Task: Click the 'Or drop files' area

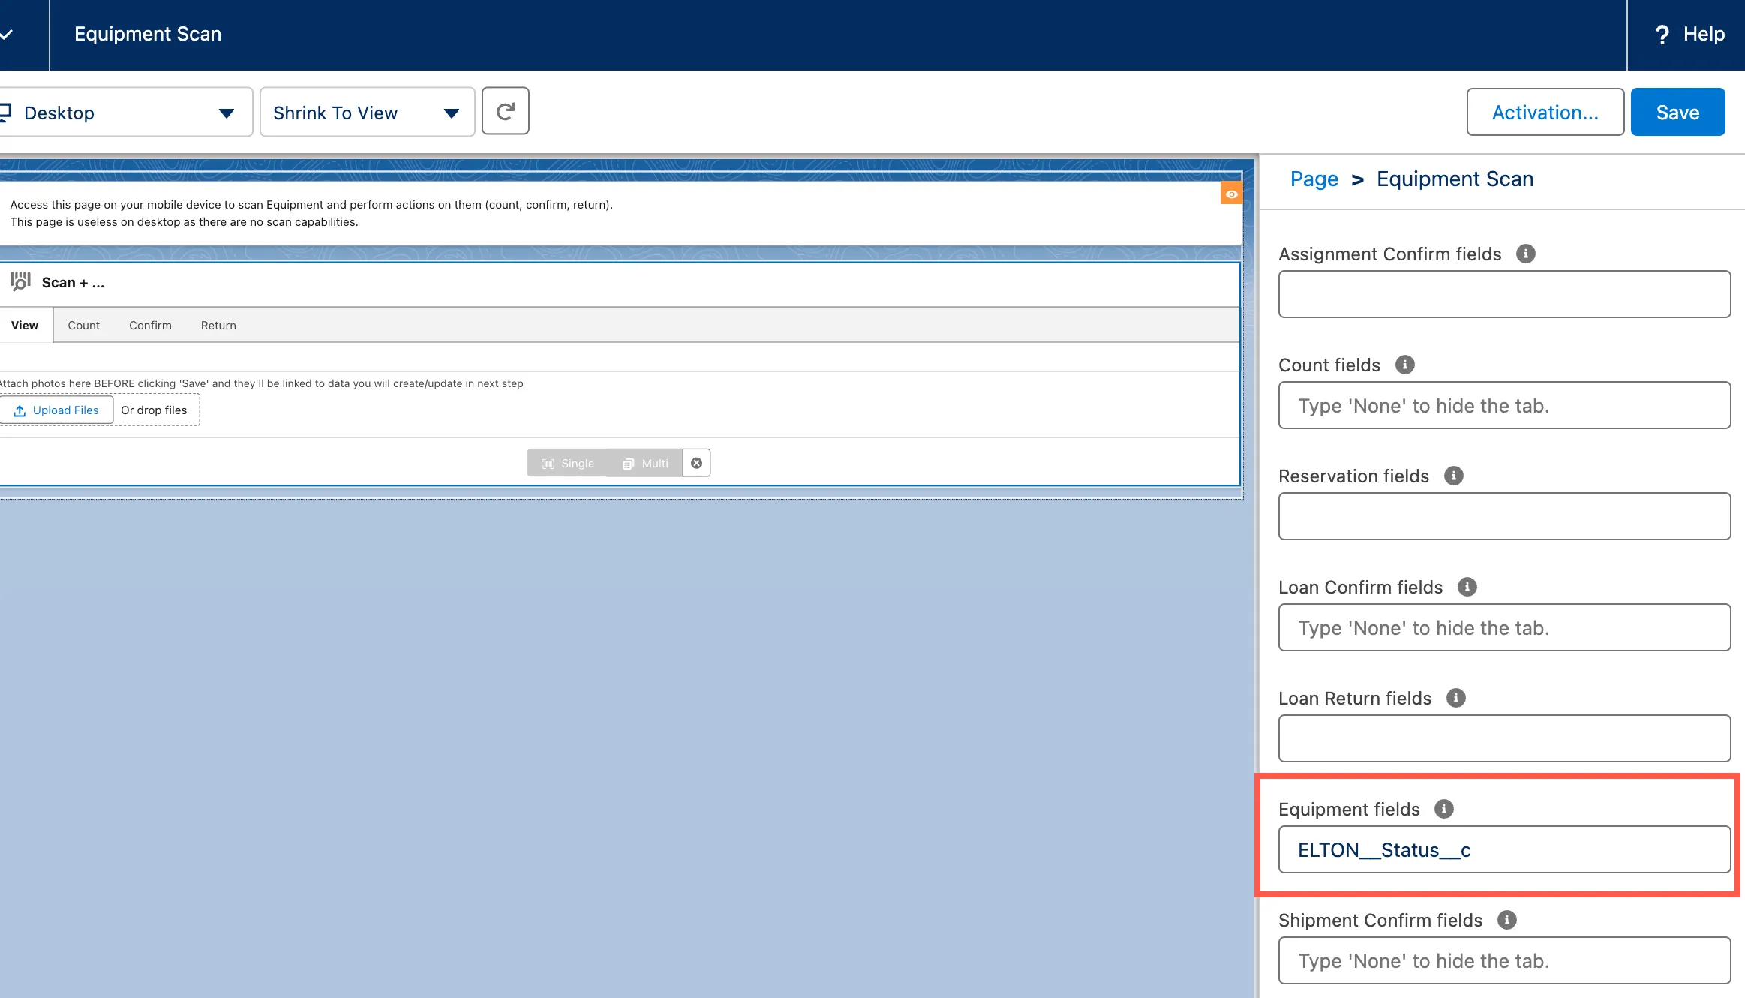Action: coord(154,410)
